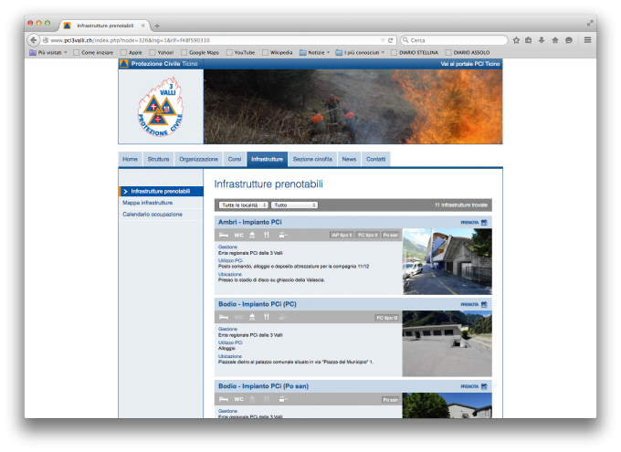Image resolution: width=621 pixels, height=452 pixels.
Task: Open the Sezione cinofila navigation tab
Action: (312, 159)
